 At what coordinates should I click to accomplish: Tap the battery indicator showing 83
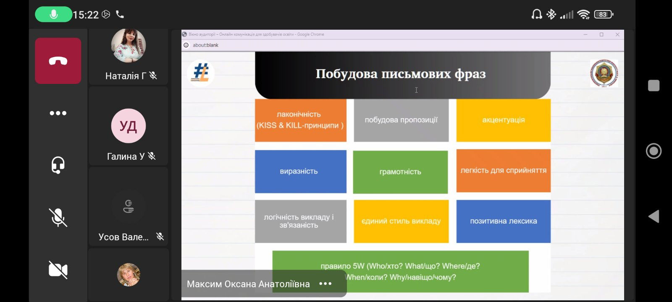pos(604,15)
